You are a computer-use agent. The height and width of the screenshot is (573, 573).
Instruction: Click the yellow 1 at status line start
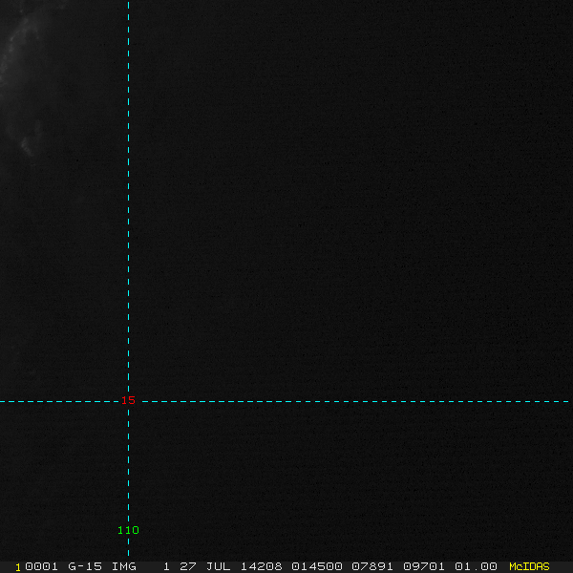click(x=17, y=566)
